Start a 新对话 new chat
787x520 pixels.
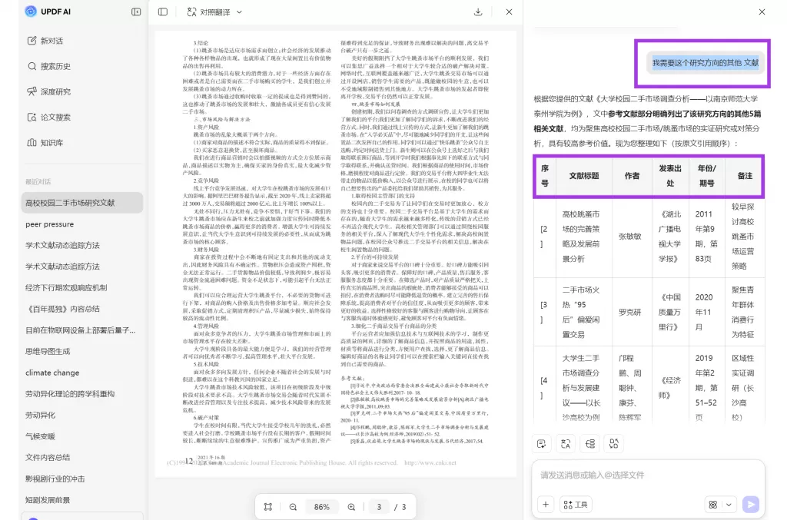click(x=46, y=40)
